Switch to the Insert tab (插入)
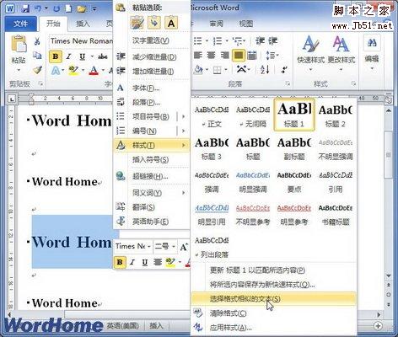398x337 pixels. [83, 24]
